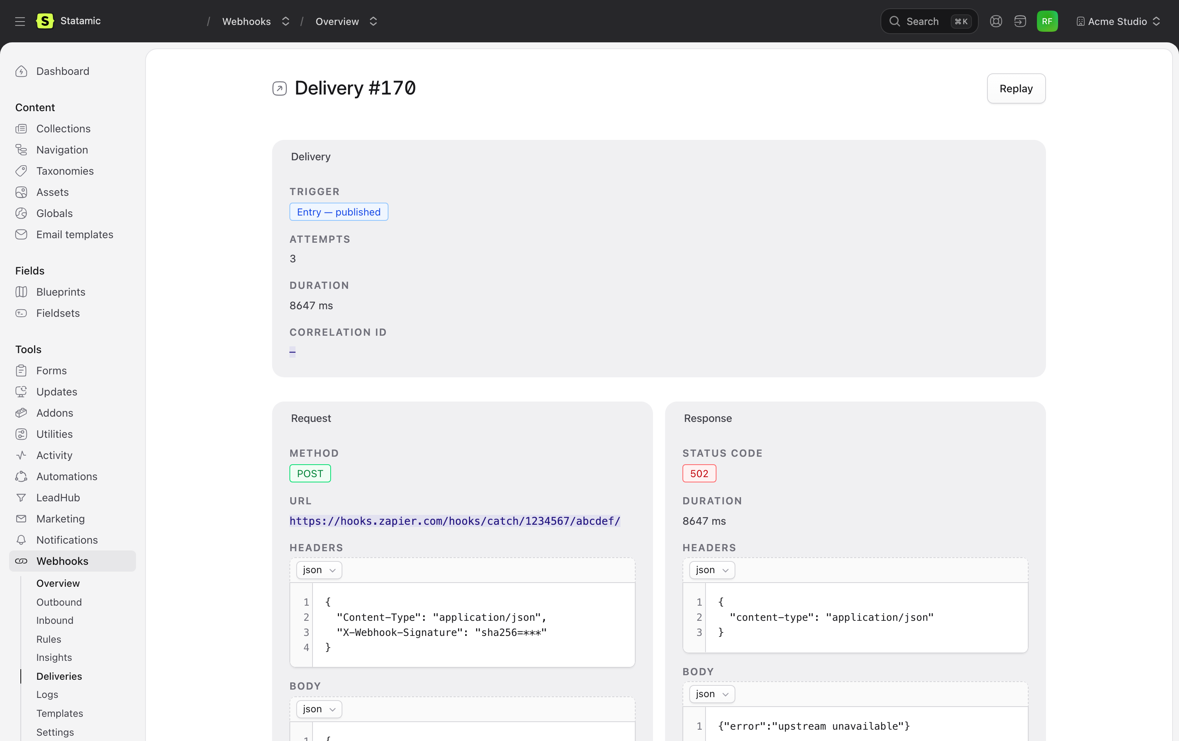Click the Dashboard sidebar icon
This screenshot has width=1179, height=741.
(x=21, y=71)
